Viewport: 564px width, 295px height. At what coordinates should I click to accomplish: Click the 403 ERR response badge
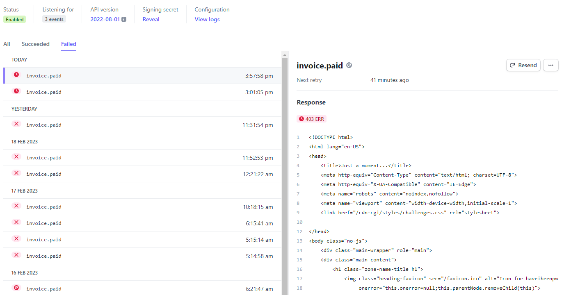(x=311, y=119)
